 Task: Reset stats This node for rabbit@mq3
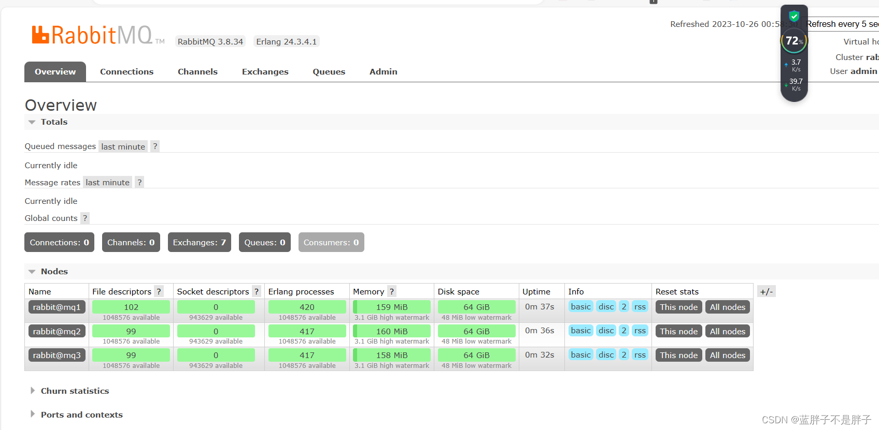[678, 355]
